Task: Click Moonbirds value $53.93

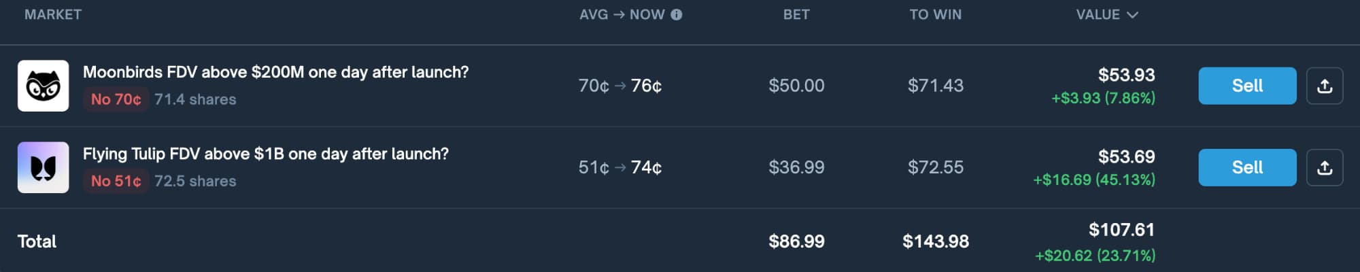Action: (x=1126, y=75)
